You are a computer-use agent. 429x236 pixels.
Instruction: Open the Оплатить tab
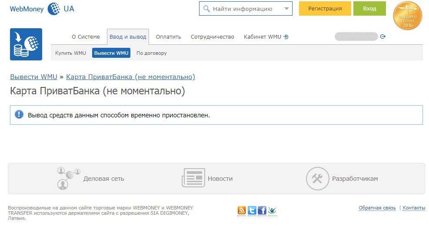[x=168, y=37]
